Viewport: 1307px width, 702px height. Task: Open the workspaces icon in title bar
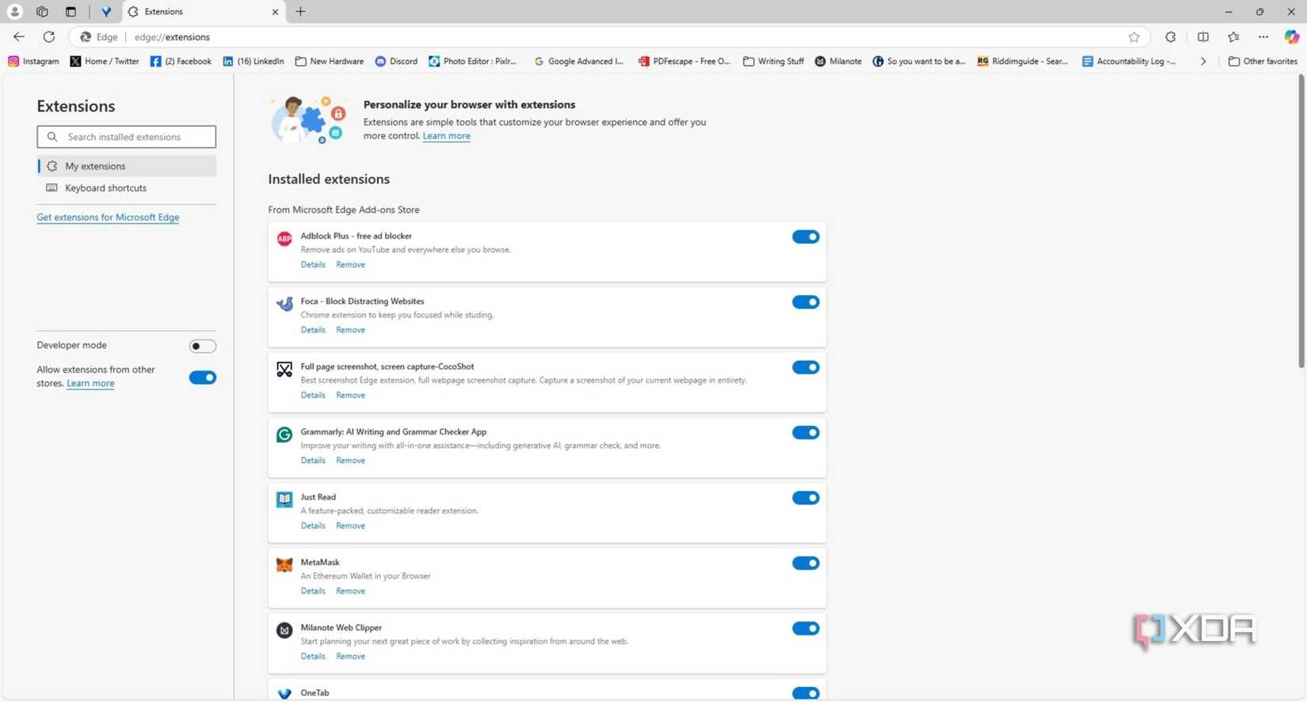coord(42,12)
